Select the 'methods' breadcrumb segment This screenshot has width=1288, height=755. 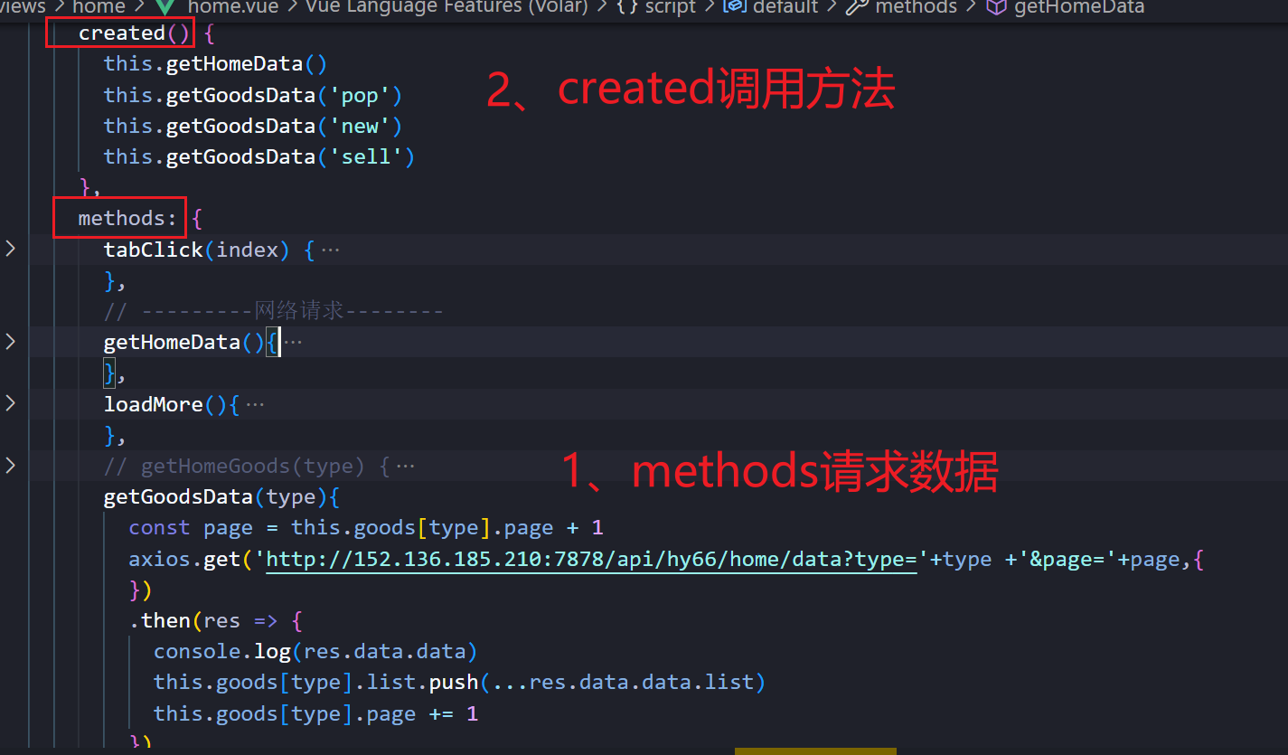(x=916, y=7)
